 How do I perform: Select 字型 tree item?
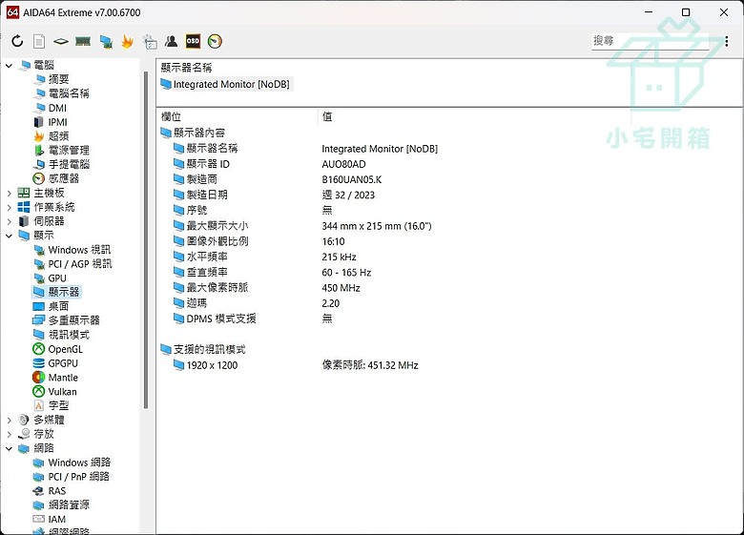(52, 405)
